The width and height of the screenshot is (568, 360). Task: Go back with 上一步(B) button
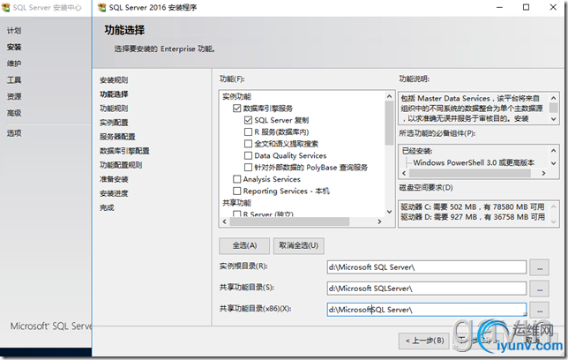coord(424,341)
